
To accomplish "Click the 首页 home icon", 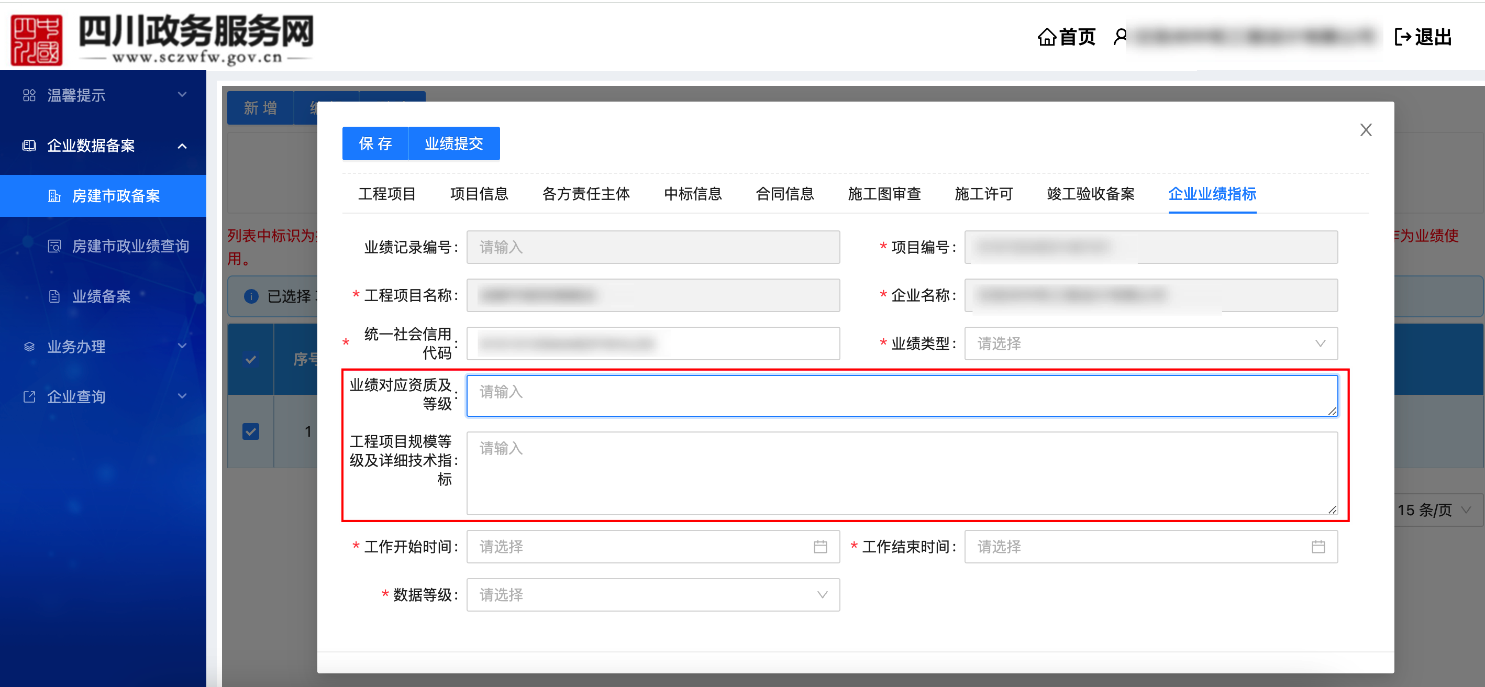I will [1046, 37].
